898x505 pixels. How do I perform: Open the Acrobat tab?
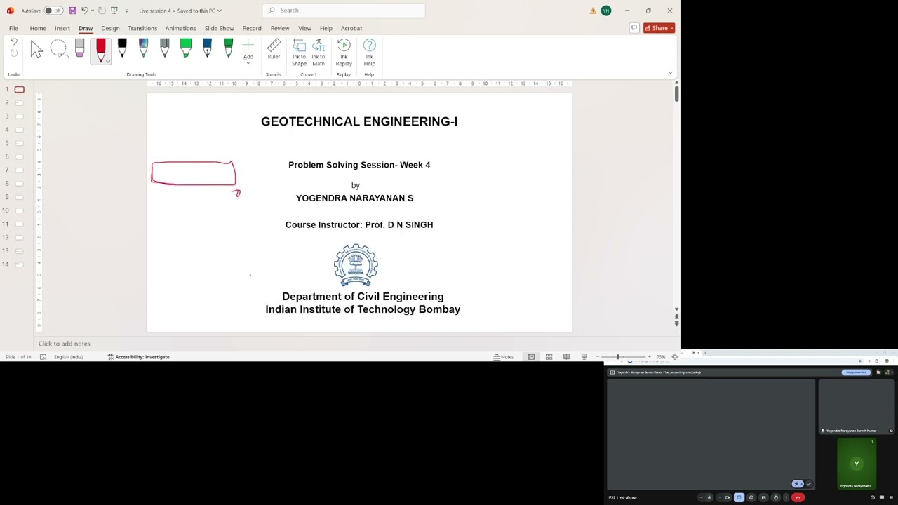tap(351, 28)
